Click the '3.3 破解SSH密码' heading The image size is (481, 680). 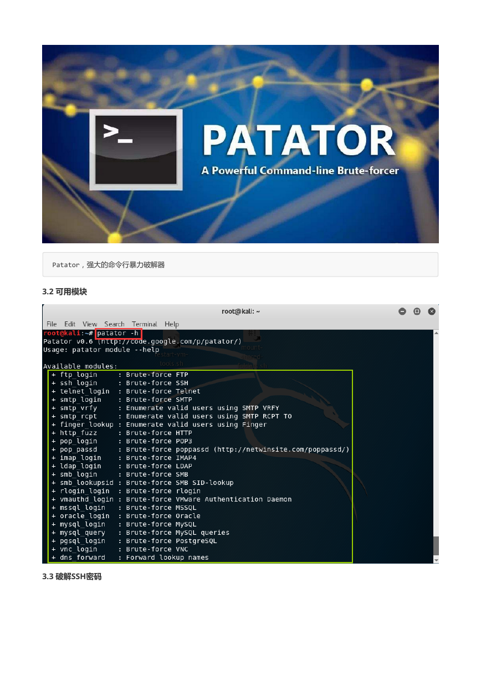tap(71, 577)
